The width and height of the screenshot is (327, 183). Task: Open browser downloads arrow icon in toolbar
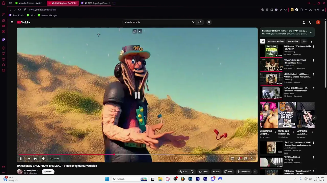click(310, 10)
